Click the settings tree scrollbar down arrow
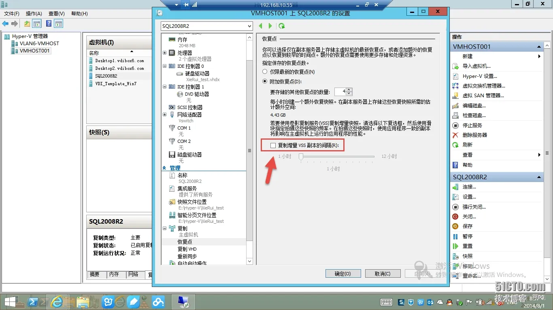This screenshot has width=553, height=310. click(249, 262)
